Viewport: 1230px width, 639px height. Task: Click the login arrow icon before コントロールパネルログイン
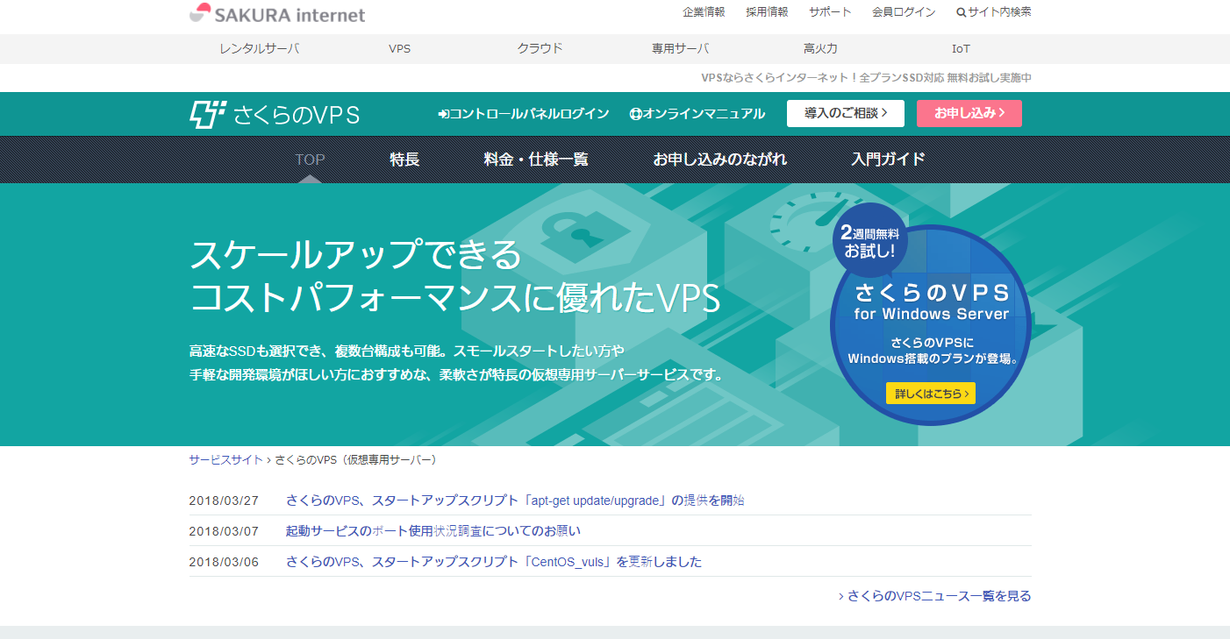[x=443, y=114]
